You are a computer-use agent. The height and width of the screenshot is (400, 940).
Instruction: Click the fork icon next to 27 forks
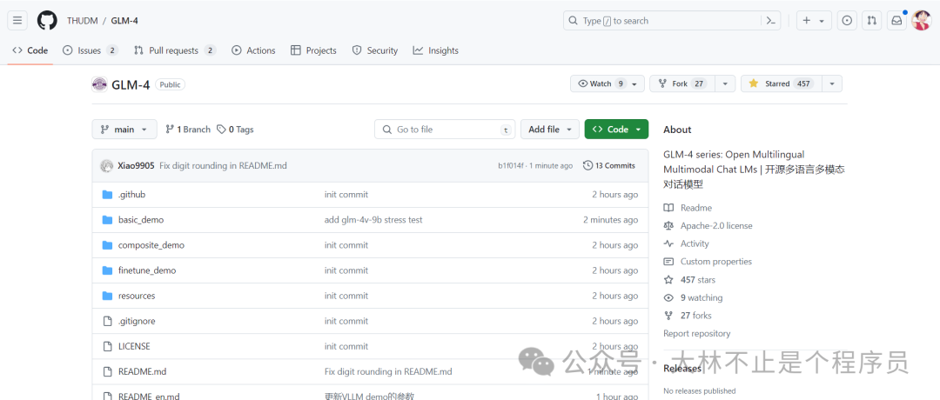668,316
